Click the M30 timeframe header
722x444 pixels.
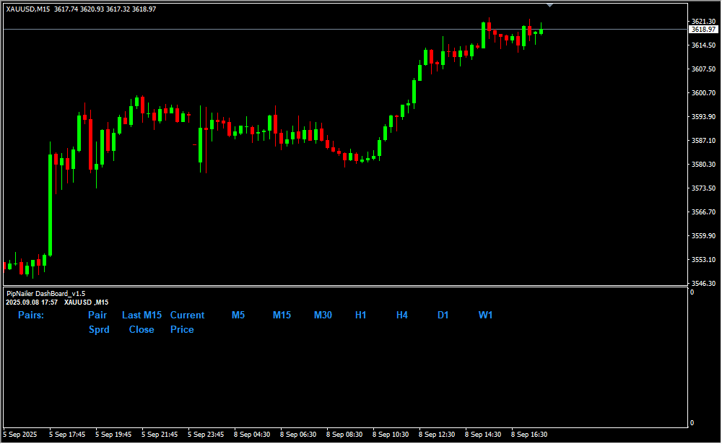click(323, 315)
